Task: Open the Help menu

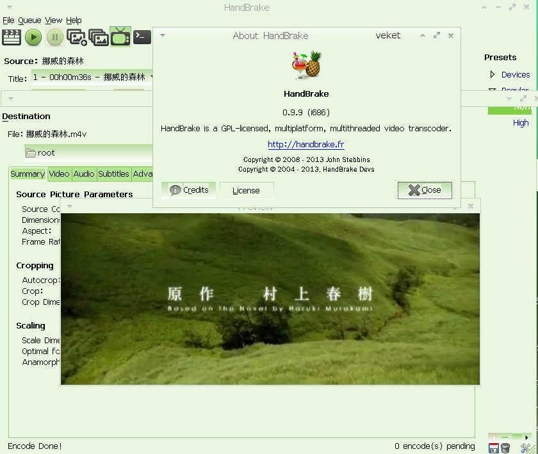Action: tap(74, 20)
